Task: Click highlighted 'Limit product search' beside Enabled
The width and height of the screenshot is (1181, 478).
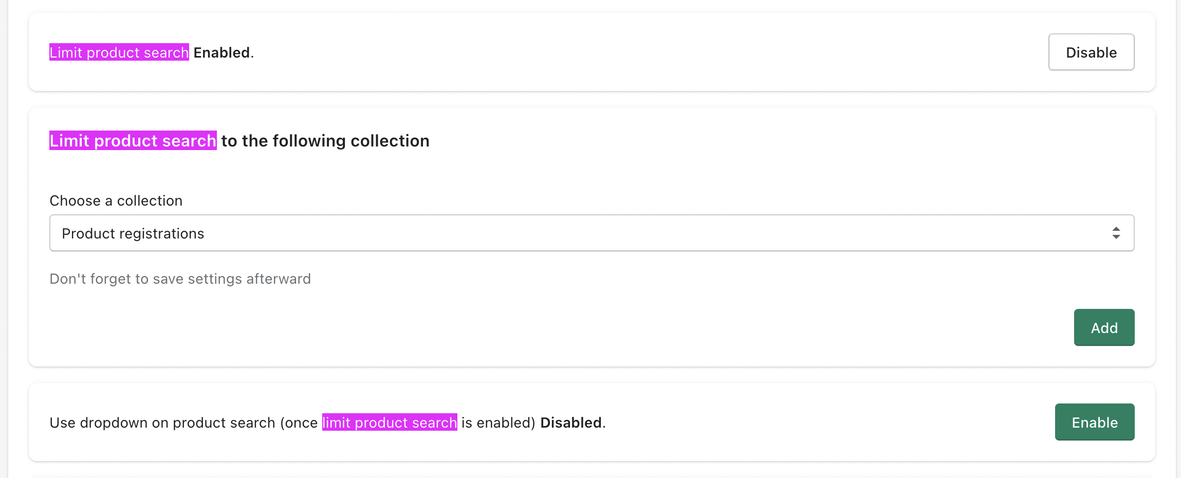Action: point(119,52)
